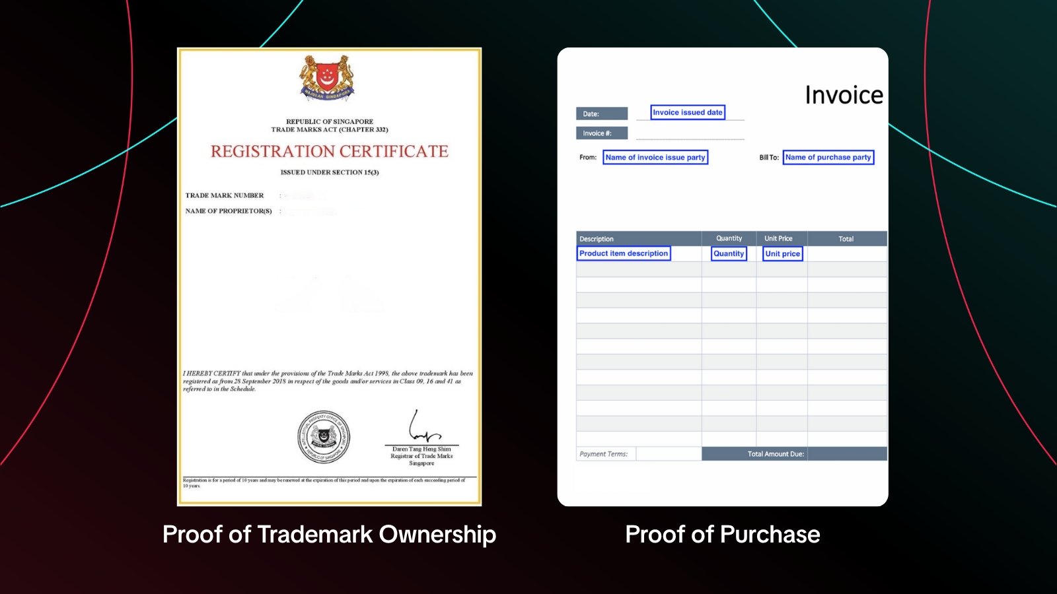The image size is (1057, 594).
Task: Click the Singapore coat of arms emblem
Action: point(327,78)
